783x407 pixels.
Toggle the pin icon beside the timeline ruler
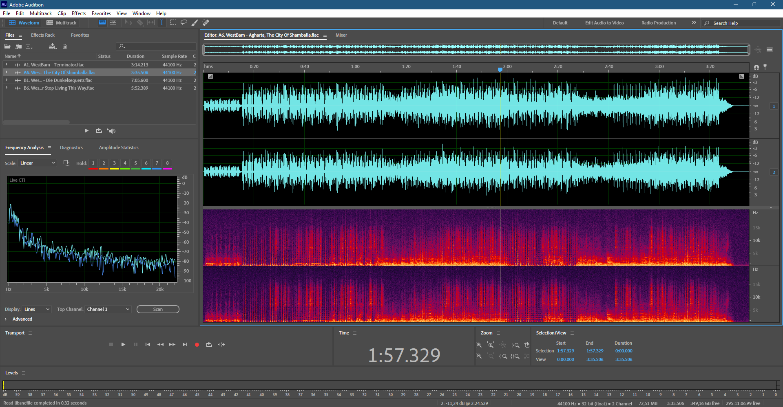point(765,67)
